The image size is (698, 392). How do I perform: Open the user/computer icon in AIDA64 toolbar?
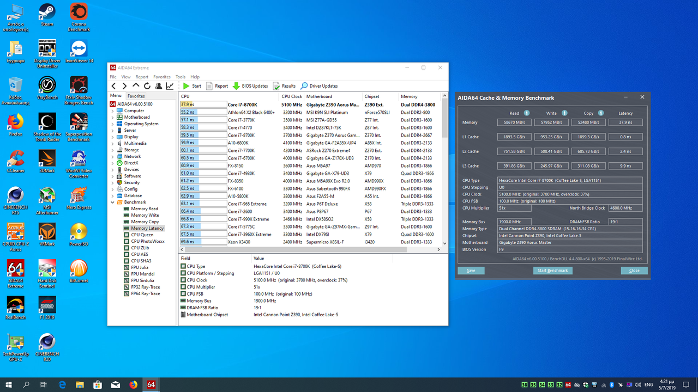point(158,86)
